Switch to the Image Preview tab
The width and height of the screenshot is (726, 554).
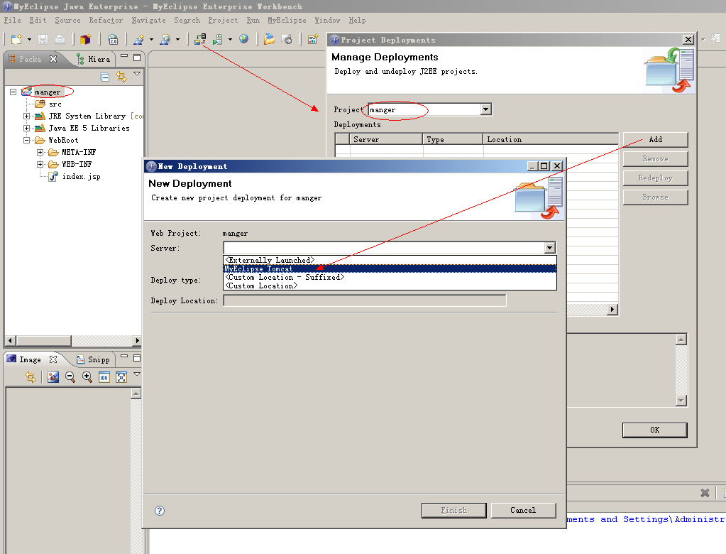point(31,359)
